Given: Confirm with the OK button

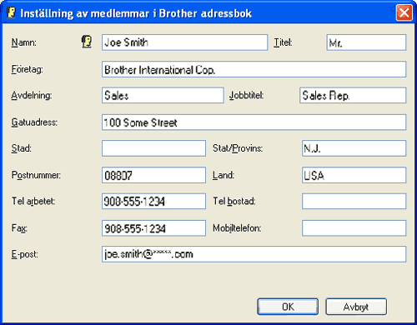Looking at the screenshot, I should 288,307.
